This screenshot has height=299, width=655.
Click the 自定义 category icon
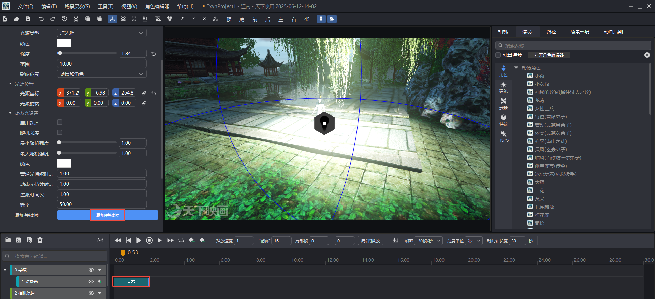point(504,137)
